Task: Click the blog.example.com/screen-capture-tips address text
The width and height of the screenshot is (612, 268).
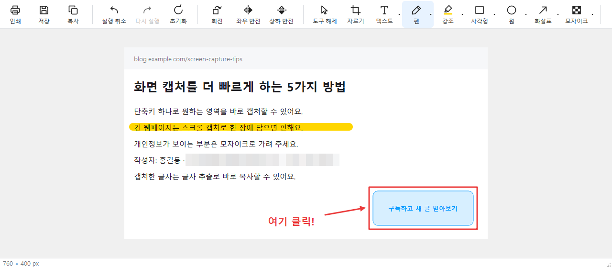Action: [188, 59]
